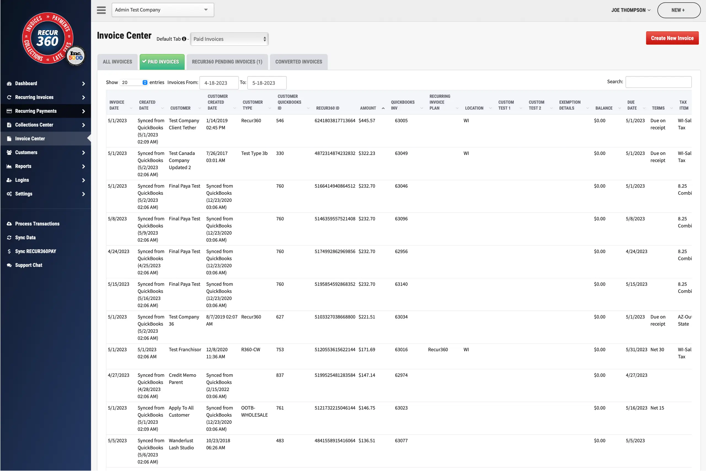Click the NEW + button
The height and width of the screenshot is (471, 706).
pyautogui.click(x=679, y=10)
